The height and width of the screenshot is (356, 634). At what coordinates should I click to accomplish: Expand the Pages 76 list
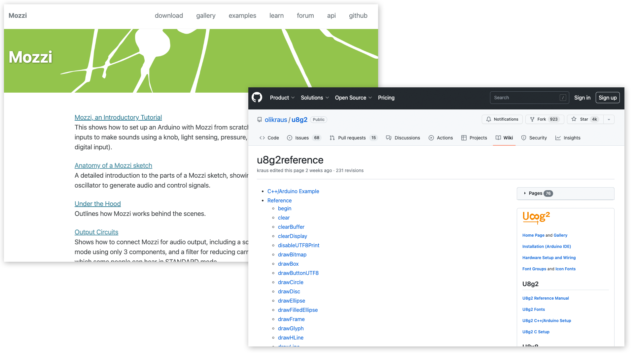(x=565, y=193)
